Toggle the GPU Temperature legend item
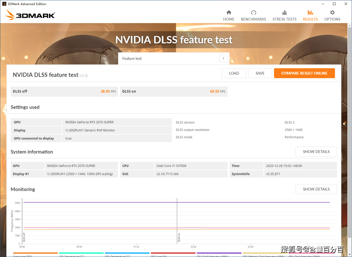Screen dimensions: 352x257 (127, 255)
